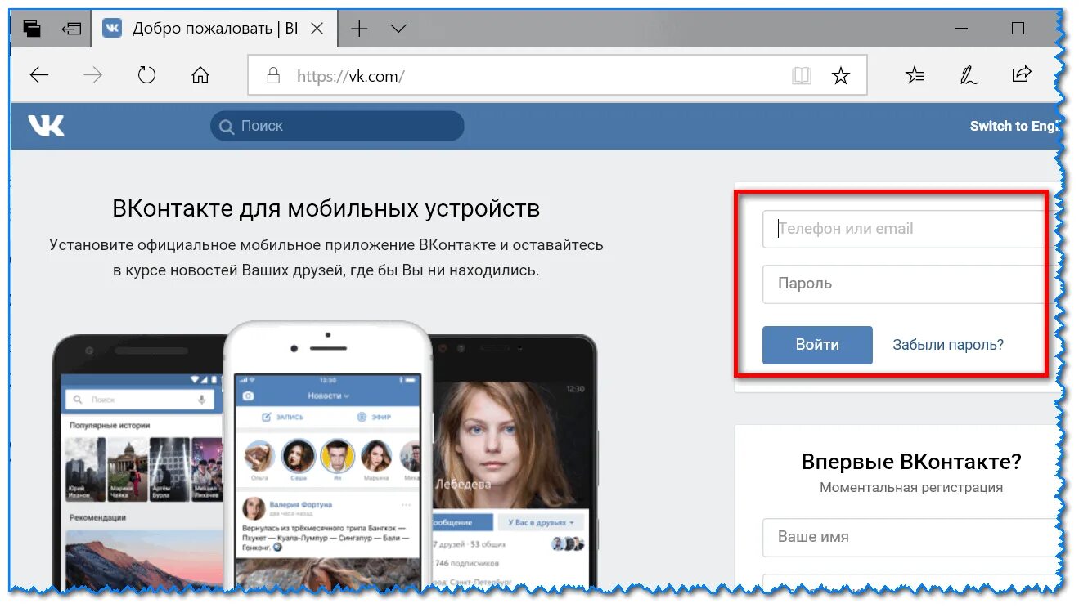Open the Add notes pen icon
The image size is (1079, 608).
[969, 75]
